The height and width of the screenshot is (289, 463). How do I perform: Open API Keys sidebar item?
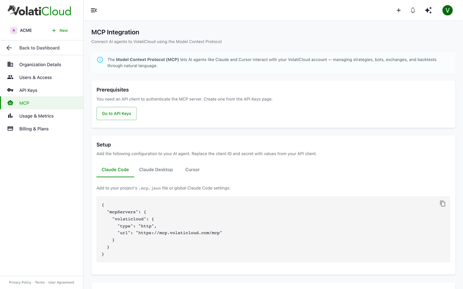point(42,90)
